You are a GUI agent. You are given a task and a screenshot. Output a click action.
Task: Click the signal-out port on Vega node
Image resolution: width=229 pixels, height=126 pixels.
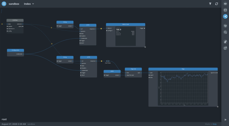(x=217, y=73)
